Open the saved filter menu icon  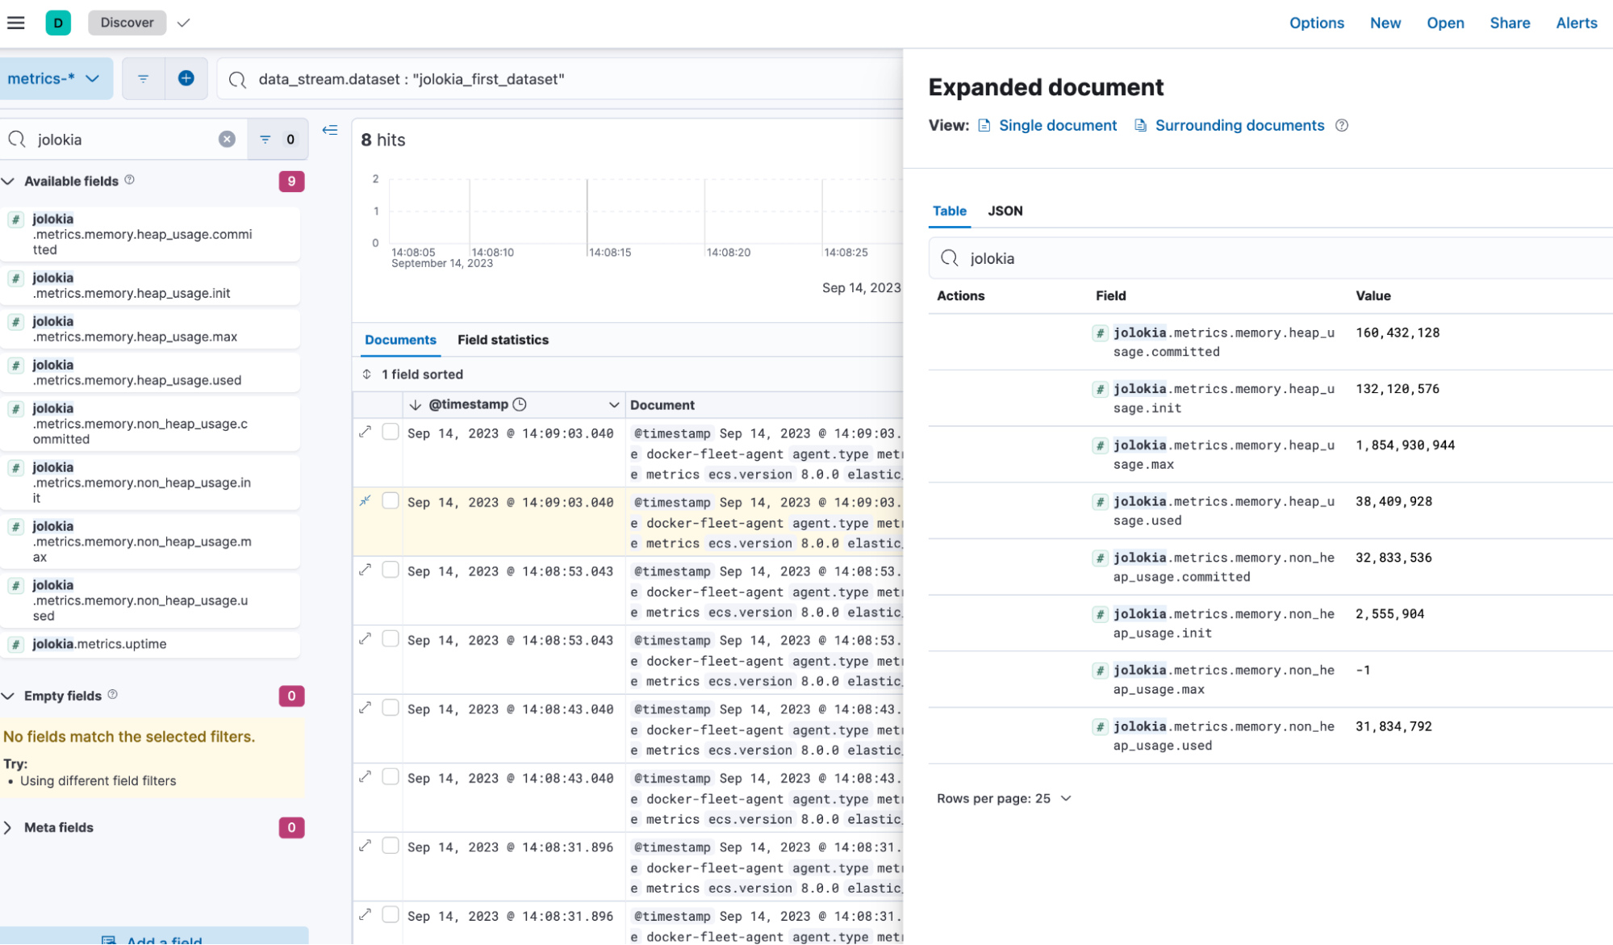point(143,78)
